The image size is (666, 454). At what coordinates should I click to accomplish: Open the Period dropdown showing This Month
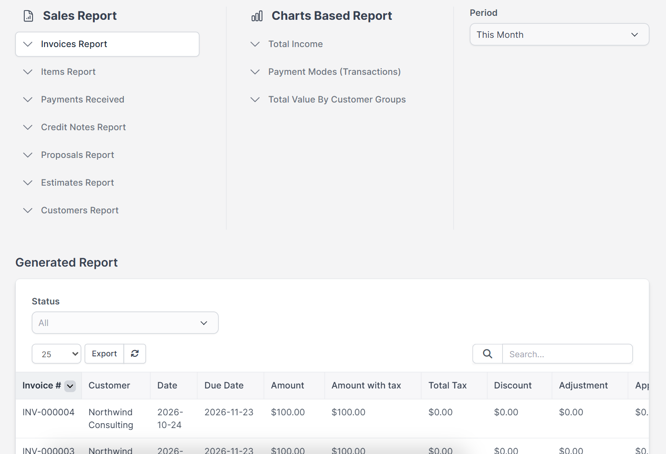point(559,34)
